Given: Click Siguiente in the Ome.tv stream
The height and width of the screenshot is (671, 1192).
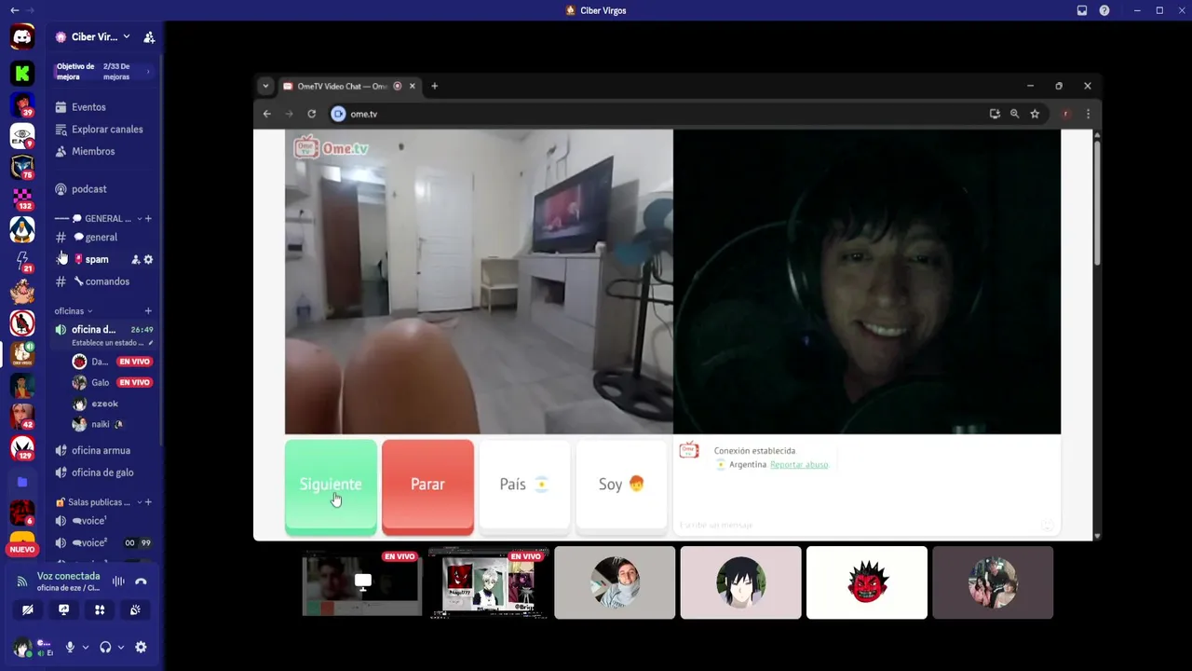Looking at the screenshot, I should pos(331,486).
